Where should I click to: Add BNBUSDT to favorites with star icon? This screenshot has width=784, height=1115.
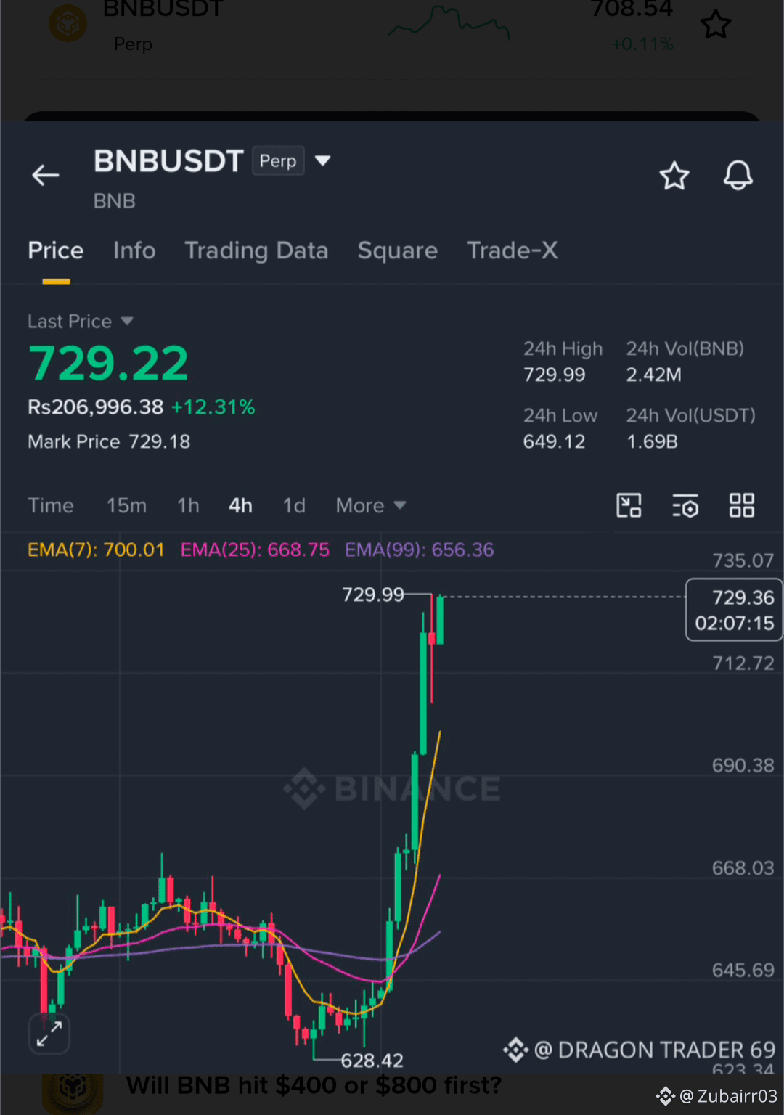tap(674, 176)
